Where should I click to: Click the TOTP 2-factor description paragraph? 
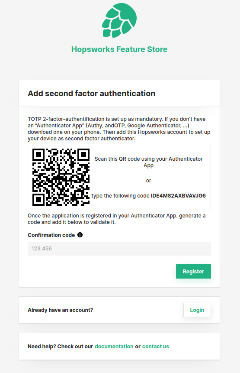tap(119, 129)
